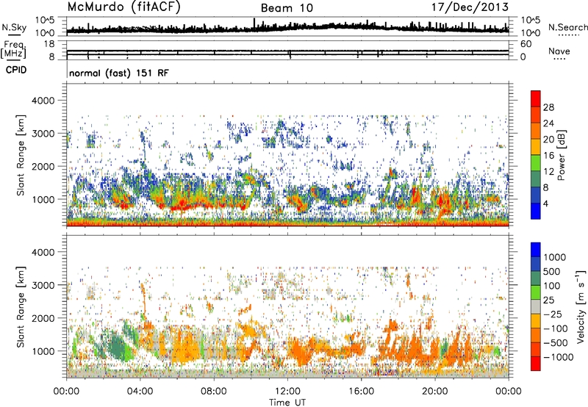Screen dimensions: 588x407
Task: Click the date '17/Dec/2013'
Action: pos(470,7)
